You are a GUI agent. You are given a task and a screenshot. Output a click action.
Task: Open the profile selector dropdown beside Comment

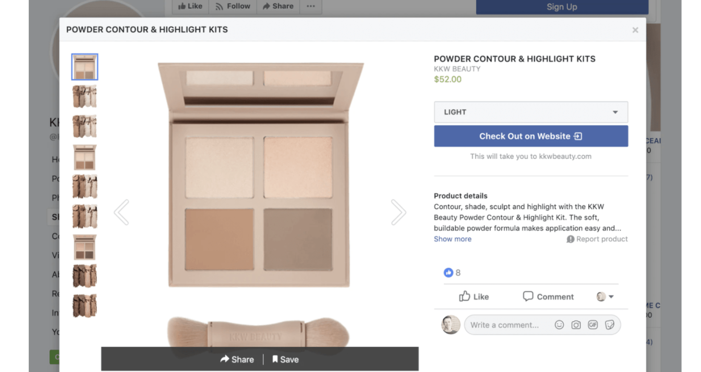605,296
